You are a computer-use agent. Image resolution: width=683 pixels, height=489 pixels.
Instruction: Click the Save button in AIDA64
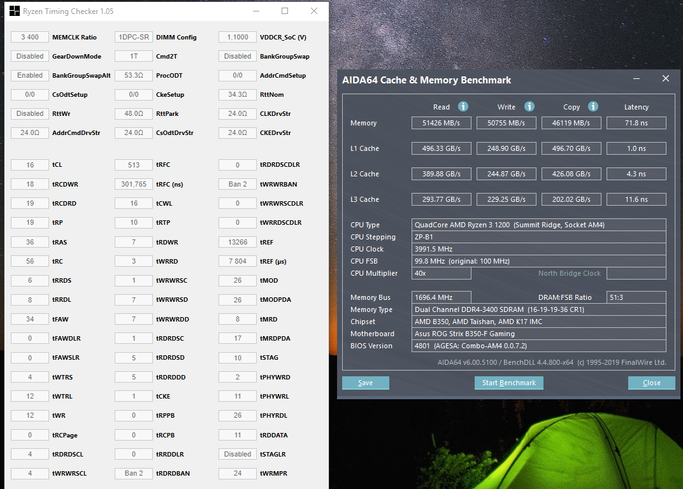pos(366,383)
